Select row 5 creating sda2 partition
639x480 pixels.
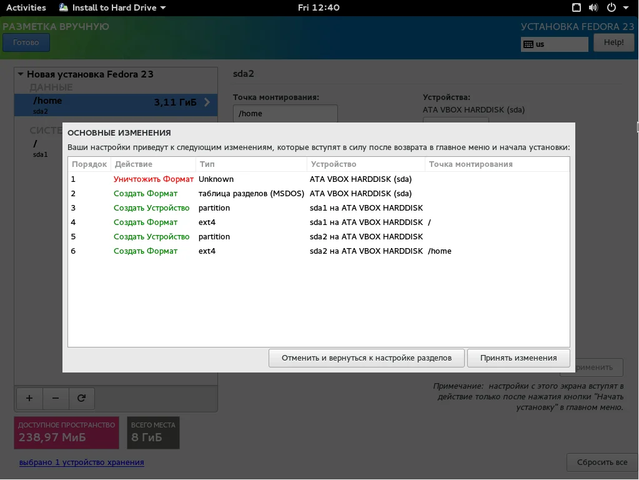click(x=319, y=236)
